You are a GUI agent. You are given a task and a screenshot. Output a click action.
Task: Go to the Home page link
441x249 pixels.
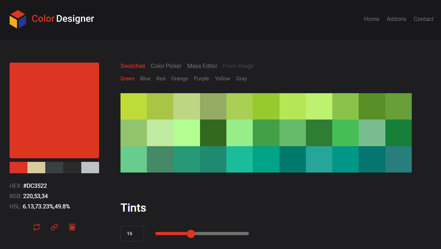click(371, 19)
